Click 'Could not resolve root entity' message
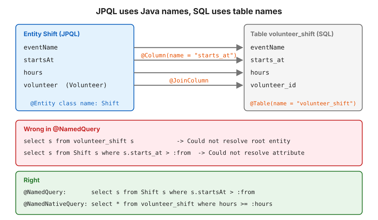 [x=239, y=141]
